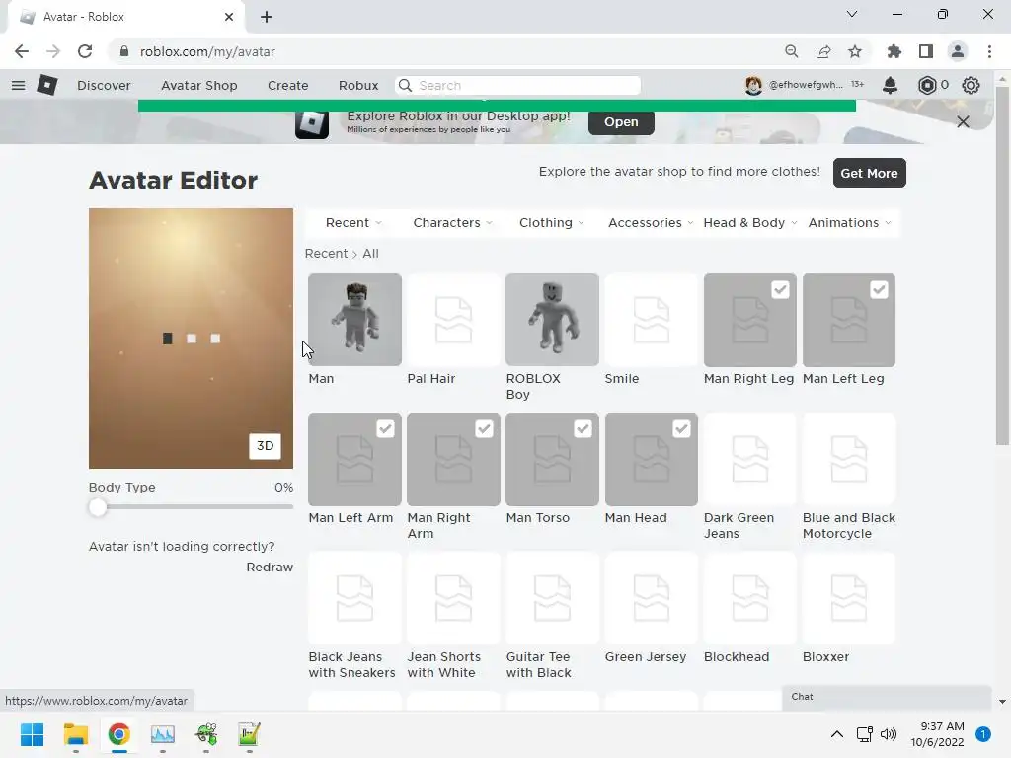Show hidden tray icons
1011x758 pixels.
coord(836,734)
